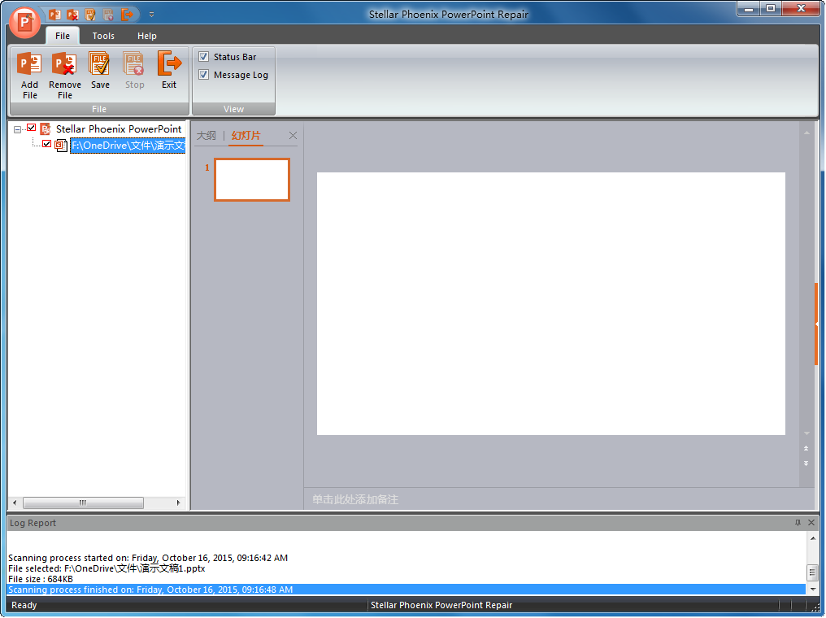This screenshot has height=618, width=826.
Task: Uncheck the F:\OneDrive file checkbox in tree
Action: coord(46,145)
